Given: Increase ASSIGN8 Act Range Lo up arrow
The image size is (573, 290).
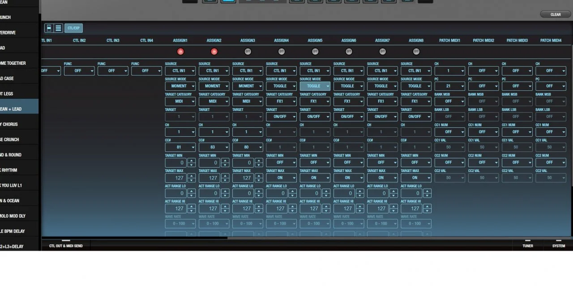Looking at the screenshot, I should [x=427, y=191].
